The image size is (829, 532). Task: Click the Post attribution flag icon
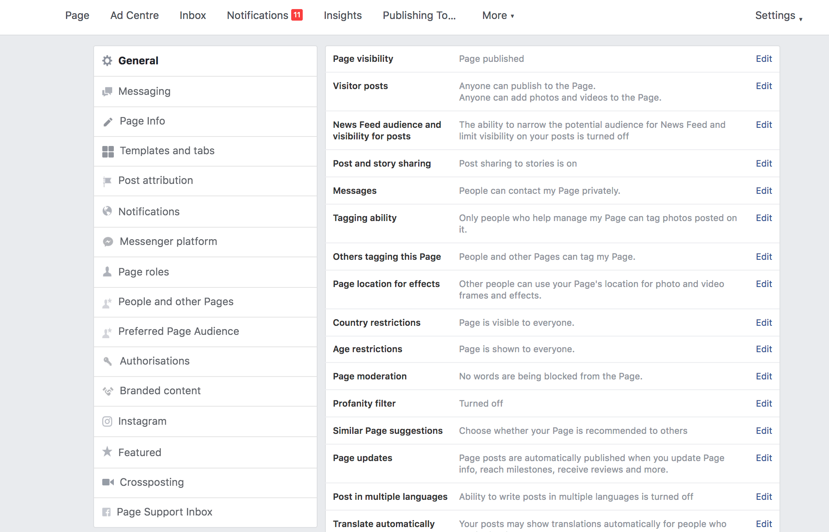coord(107,181)
